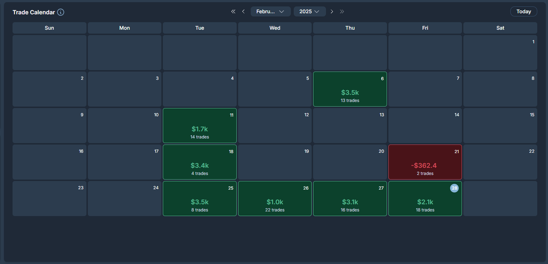Image resolution: width=548 pixels, height=264 pixels.
Task: Open February 18 day with $3.4k profit
Action: pyautogui.click(x=200, y=162)
